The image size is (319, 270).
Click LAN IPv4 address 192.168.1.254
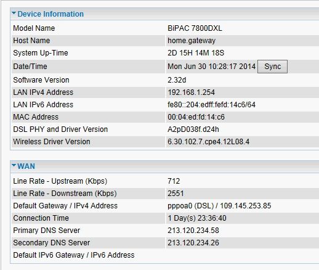[191, 92]
